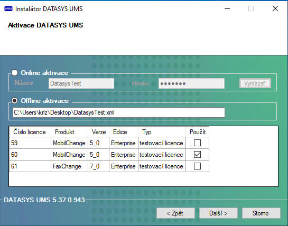
Task: Click MobilChange product in licence 59 row
Action: pyautogui.click(x=69, y=143)
